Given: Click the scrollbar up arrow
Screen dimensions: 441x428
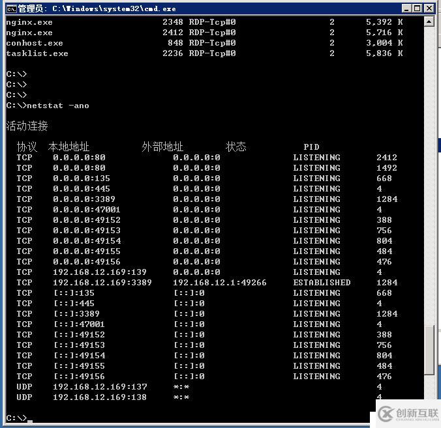Looking at the screenshot, I should 429,21.
